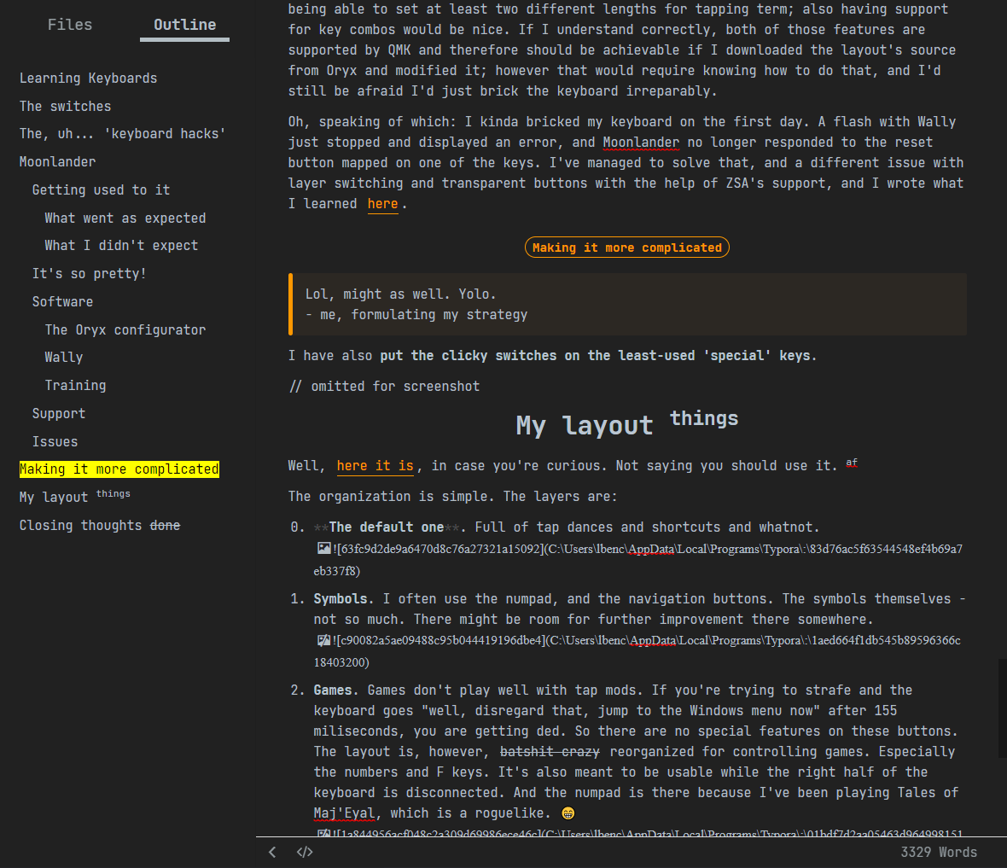
Task: Open 'Getting used to it' outline section
Action: click(x=101, y=190)
